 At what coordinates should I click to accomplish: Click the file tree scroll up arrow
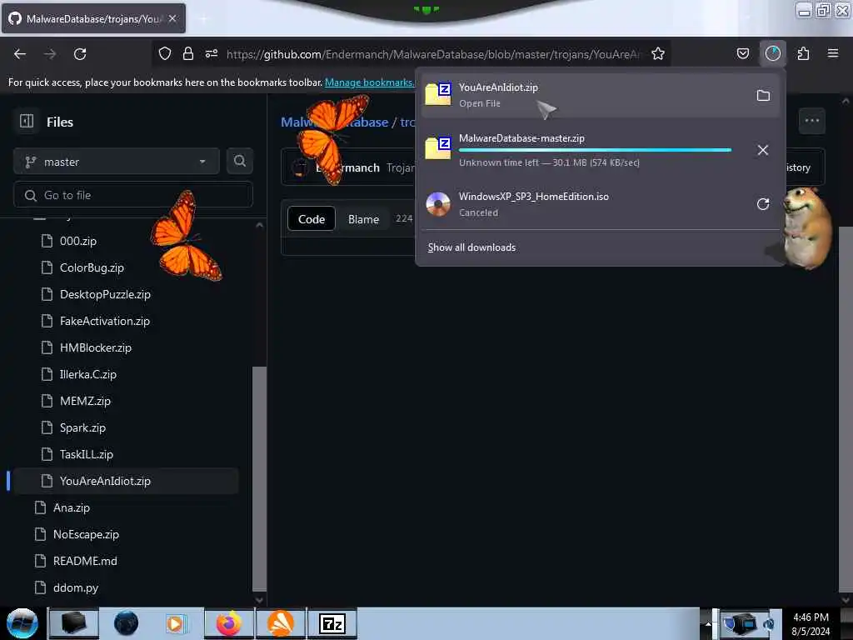pos(260,225)
